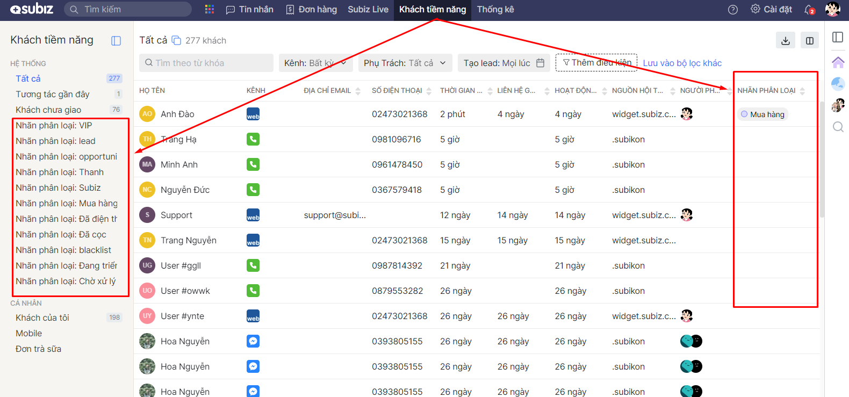
Task: Click the home icon in right sidebar
Action: tap(838, 62)
